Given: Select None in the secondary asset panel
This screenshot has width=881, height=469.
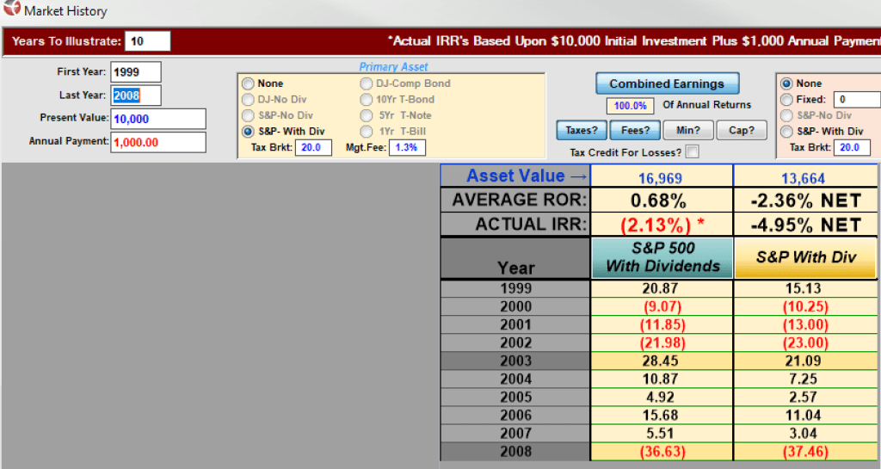Looking at the screenshot, I should (786, 83).
